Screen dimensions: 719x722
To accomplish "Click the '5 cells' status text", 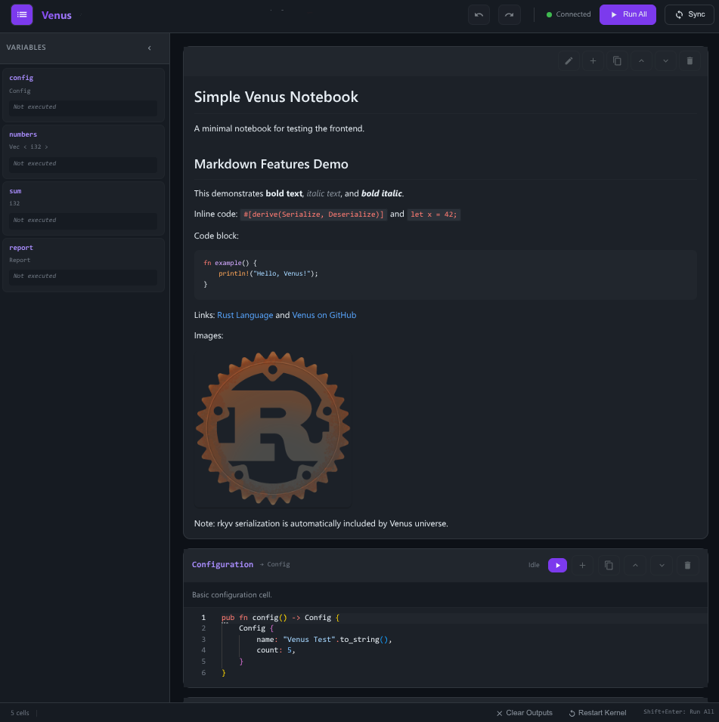I will click(x=20, y=713).
